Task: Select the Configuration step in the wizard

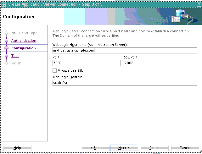Action: [x=24, y=48]
